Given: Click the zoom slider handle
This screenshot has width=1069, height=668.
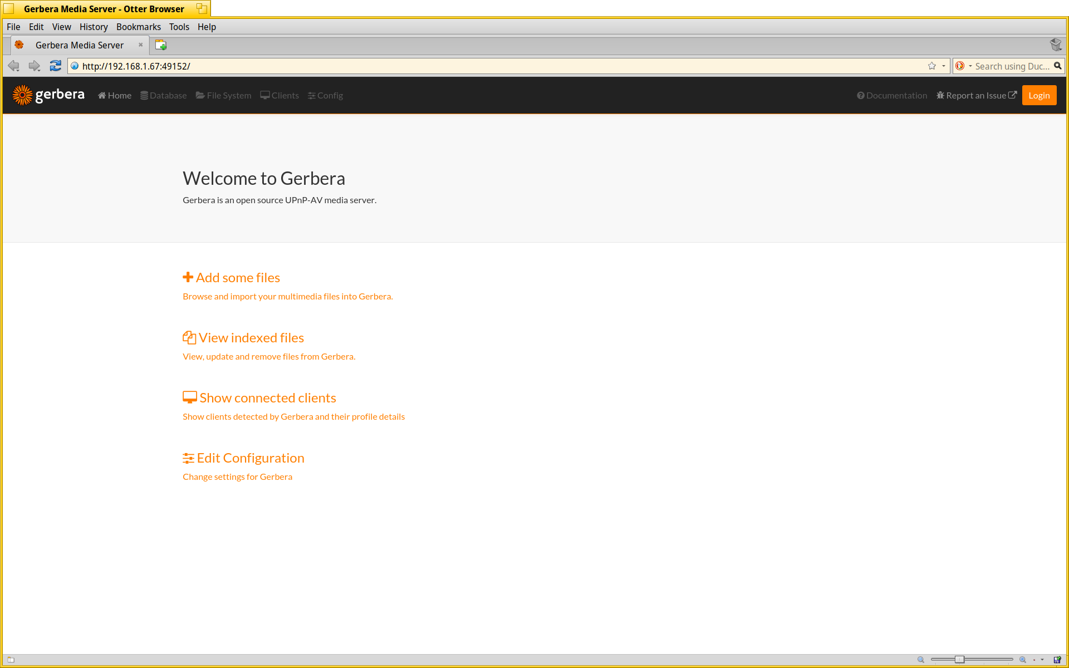Looking at the screenshot, I should point(959,660).
